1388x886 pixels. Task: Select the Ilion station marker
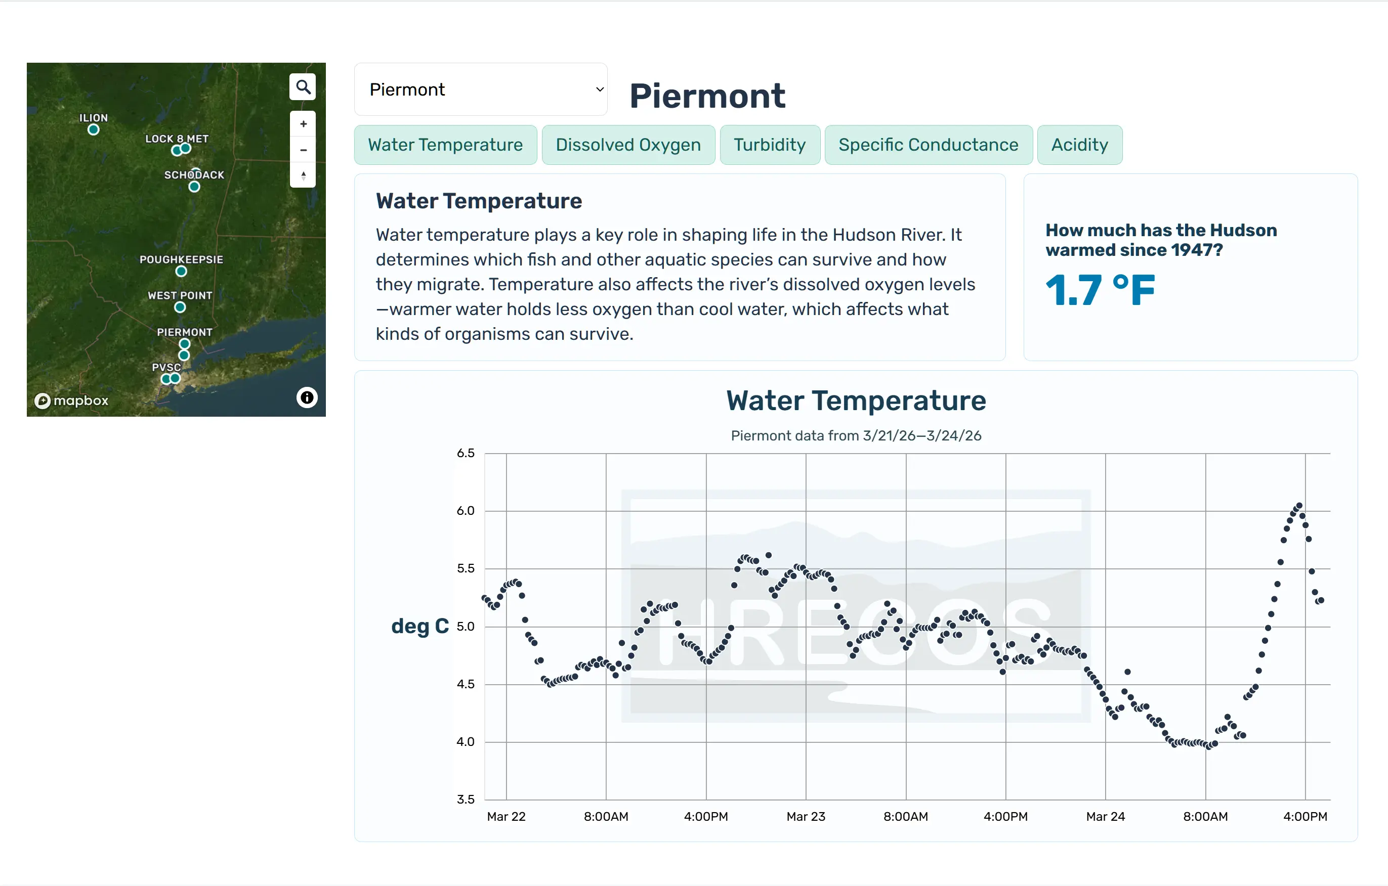94,129
